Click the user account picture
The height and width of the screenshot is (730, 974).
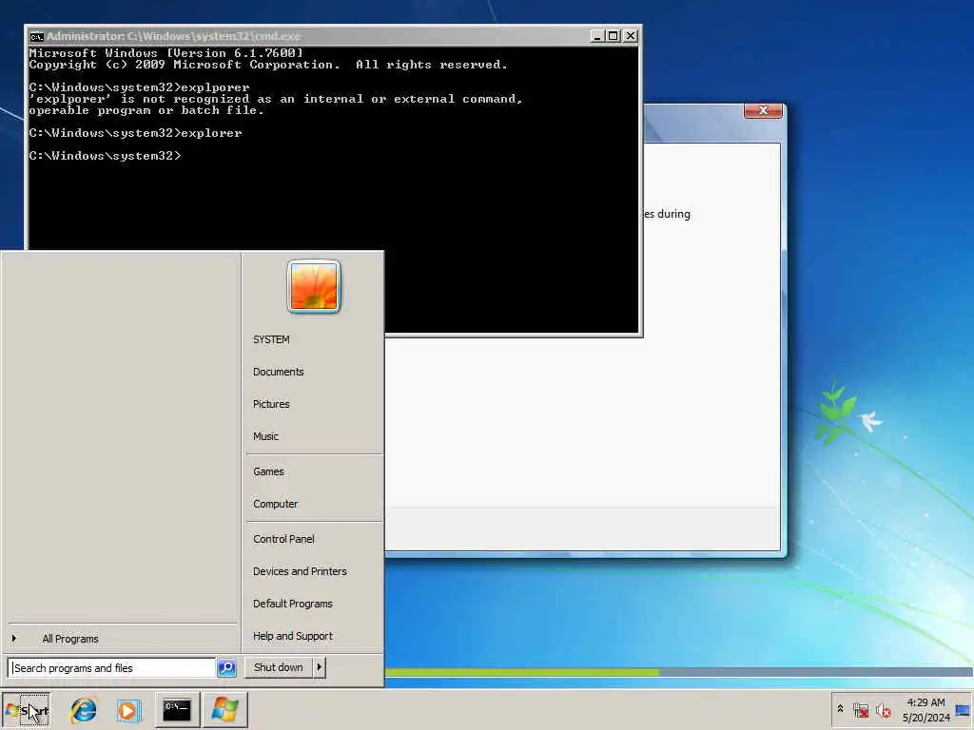tap(314, 286)
